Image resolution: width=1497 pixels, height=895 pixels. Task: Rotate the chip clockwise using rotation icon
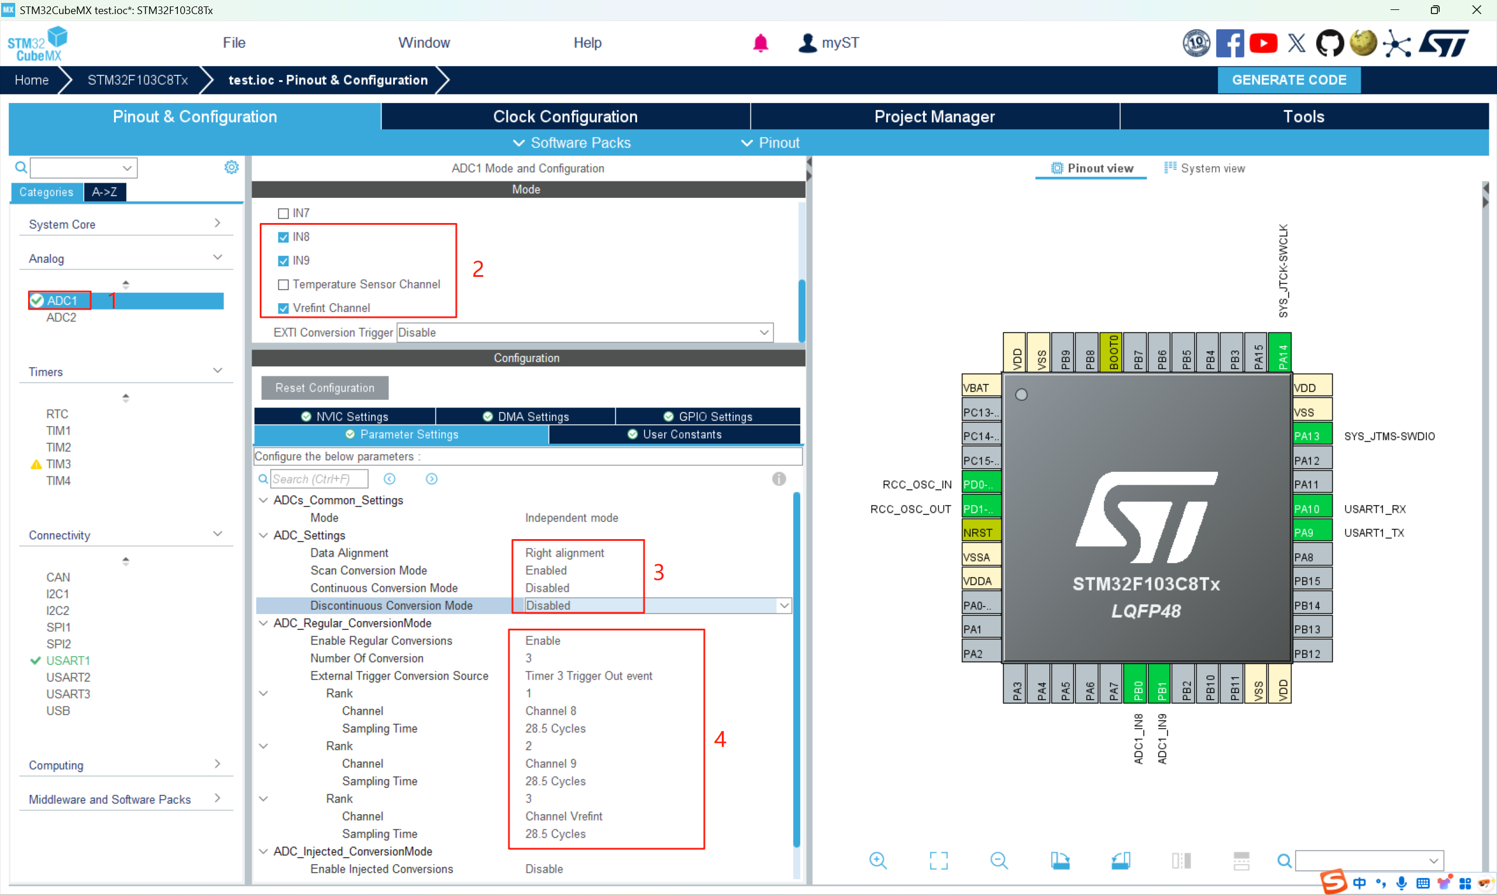point(1061,860)
